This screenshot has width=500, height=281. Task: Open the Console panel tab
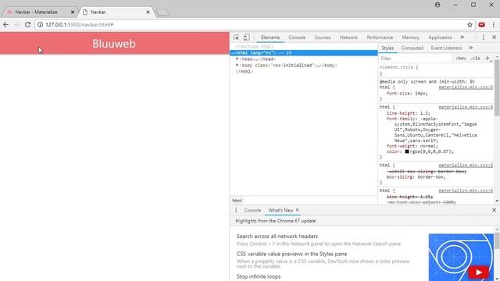297,37
